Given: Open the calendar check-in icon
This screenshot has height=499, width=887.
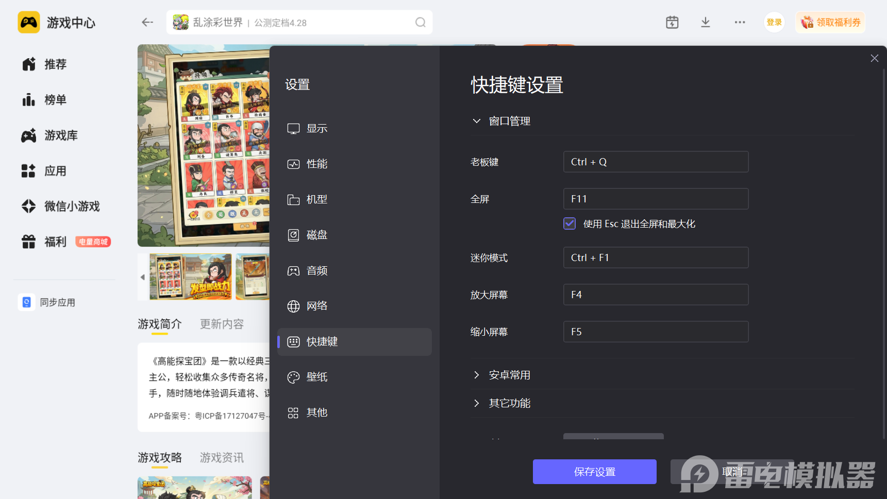Looking at the screenshot, I should click(672, 22).
